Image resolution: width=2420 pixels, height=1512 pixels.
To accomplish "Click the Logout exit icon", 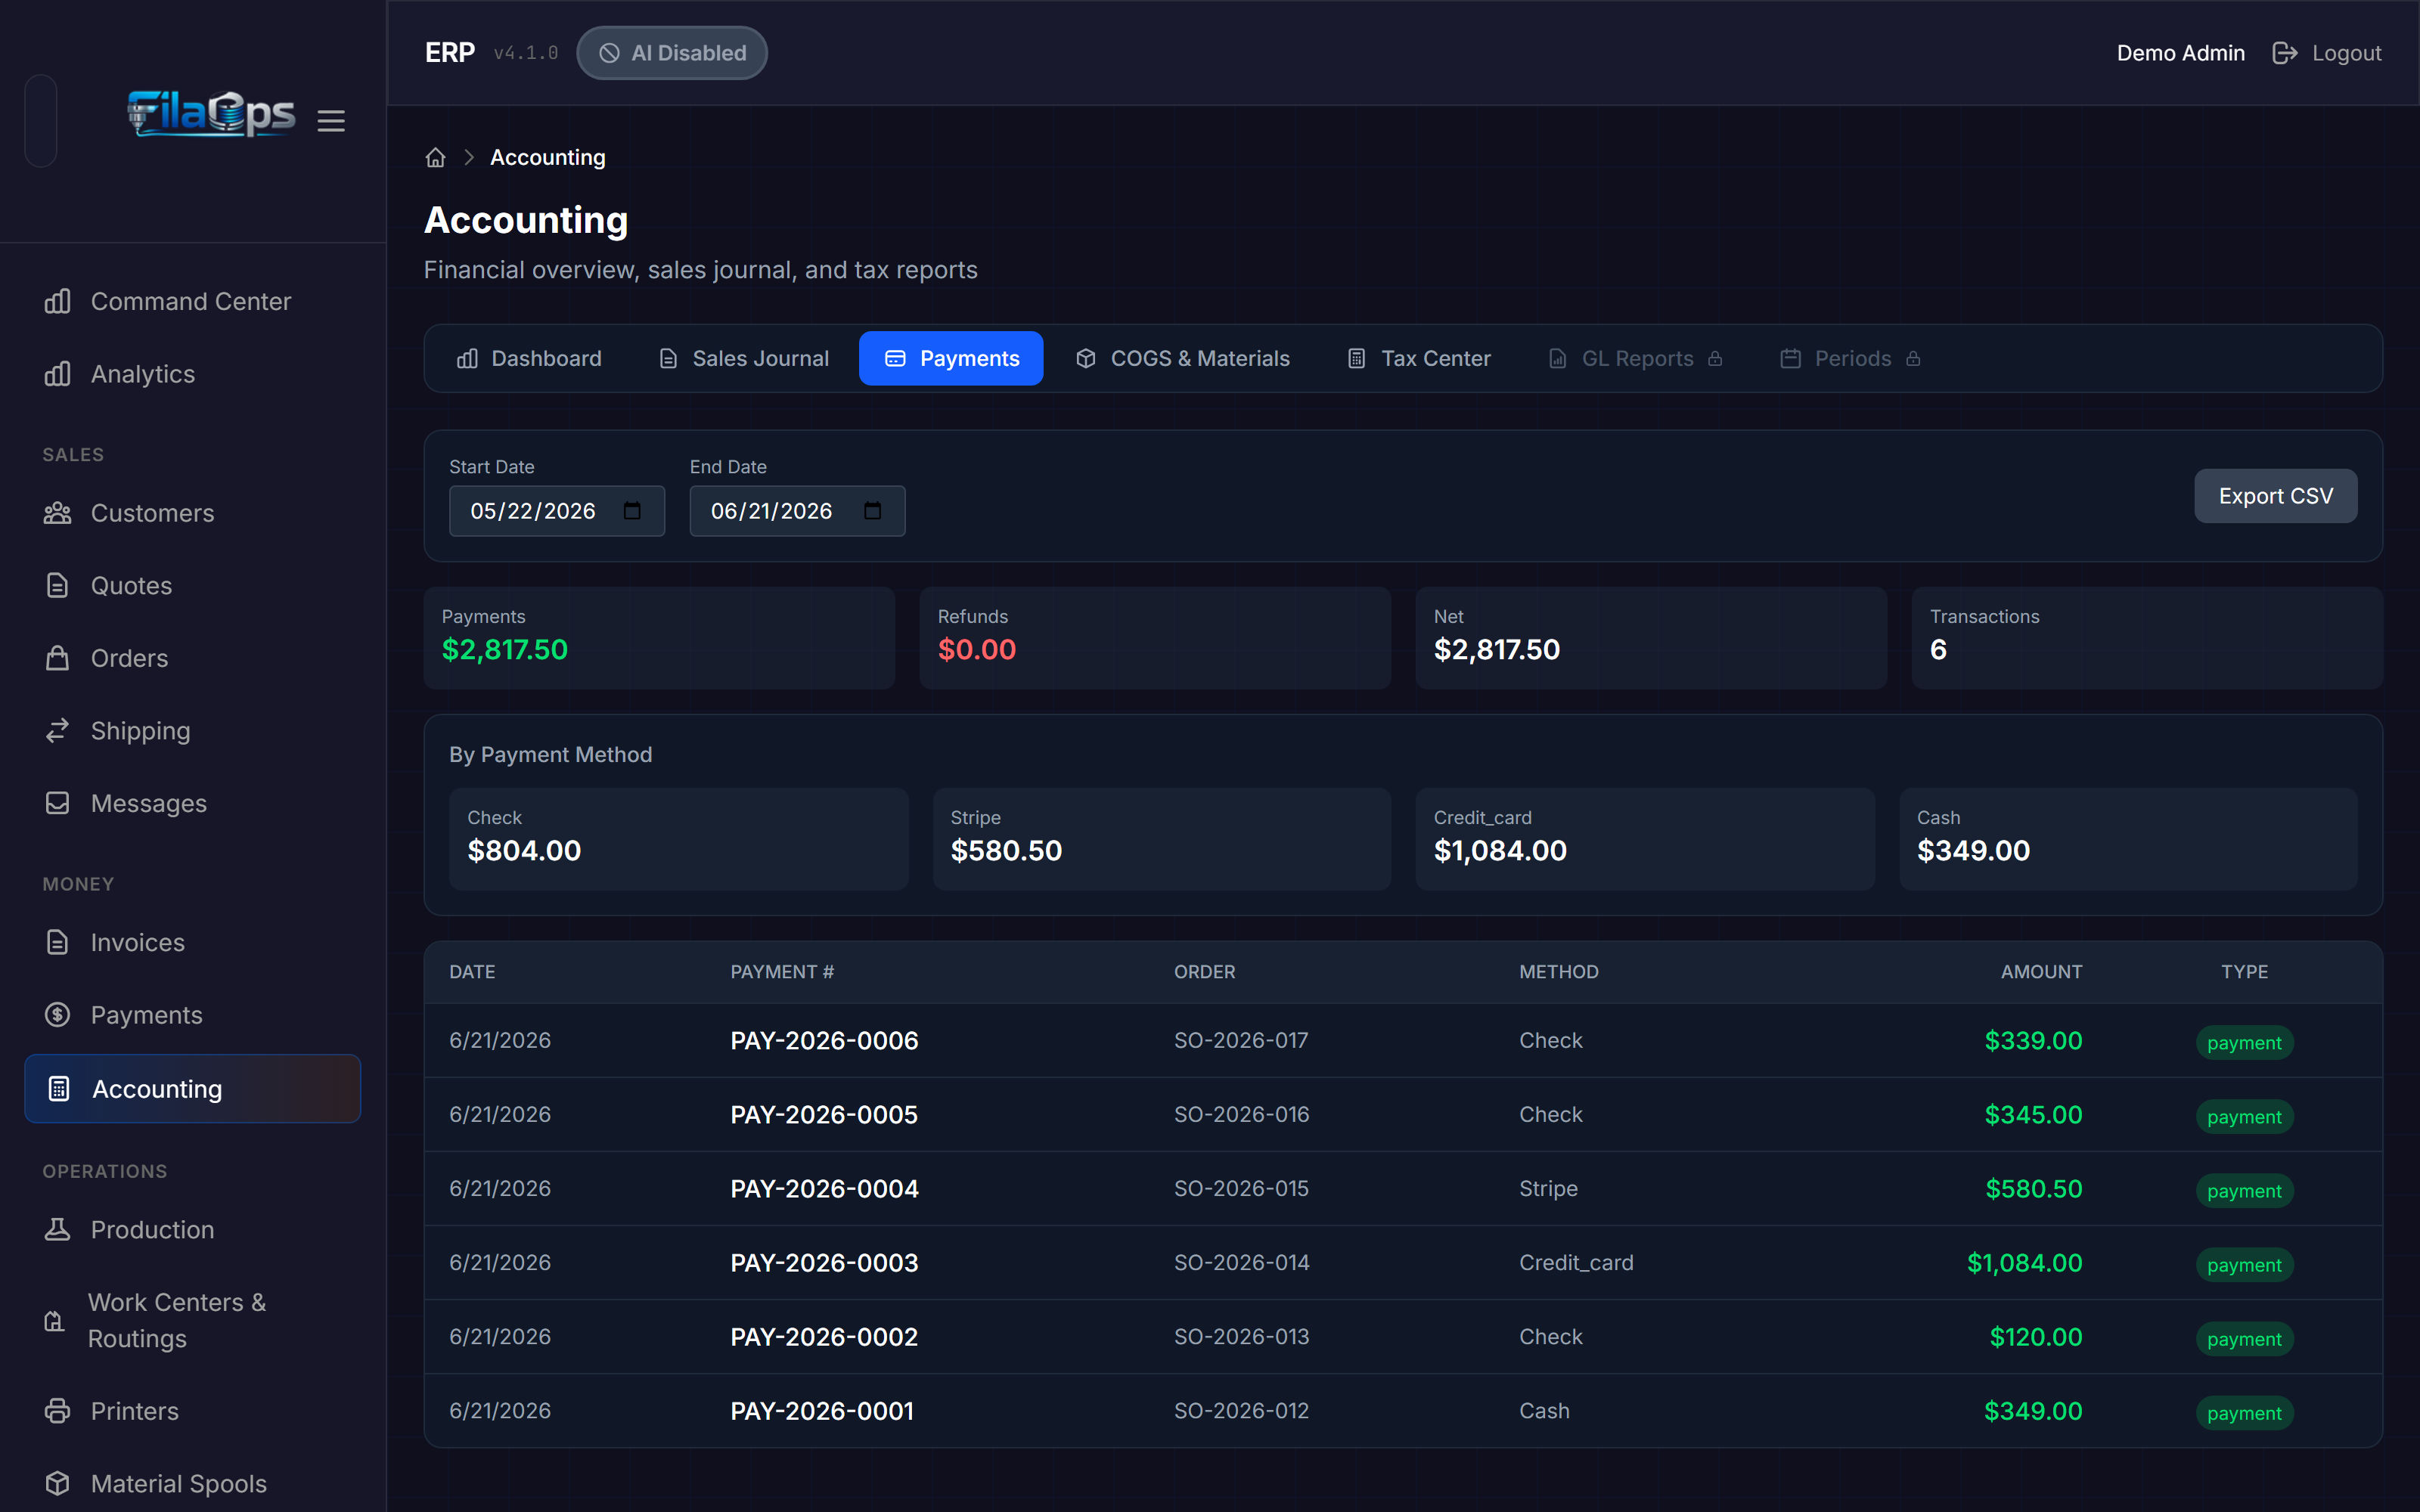I will [2285, 53].
